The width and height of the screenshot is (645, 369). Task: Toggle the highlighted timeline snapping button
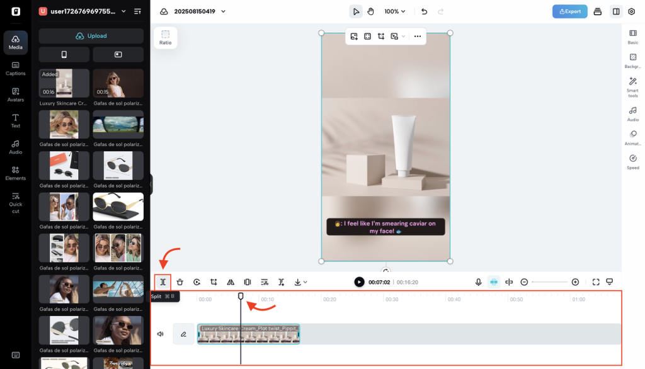[x=493, y=282]
